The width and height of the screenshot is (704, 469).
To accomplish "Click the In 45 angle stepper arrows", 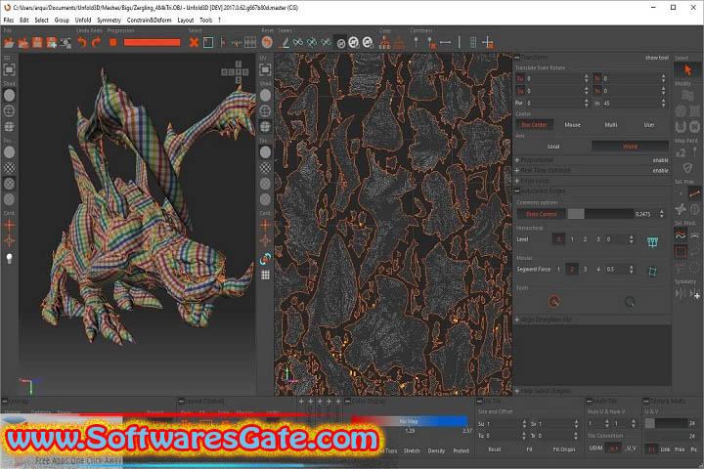I will [x=663, y=104].
